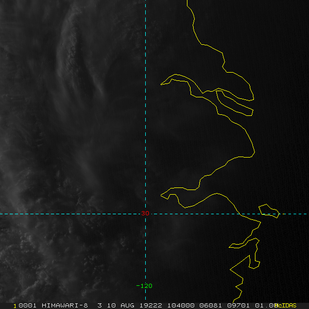The width and height of the screenshot is (309, 309).
Task: Select the long narrow island in the river mouth
Action: click(234, 103)
